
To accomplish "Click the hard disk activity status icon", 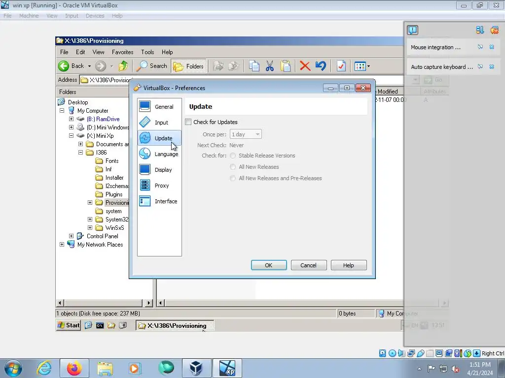I will (382, 353).
